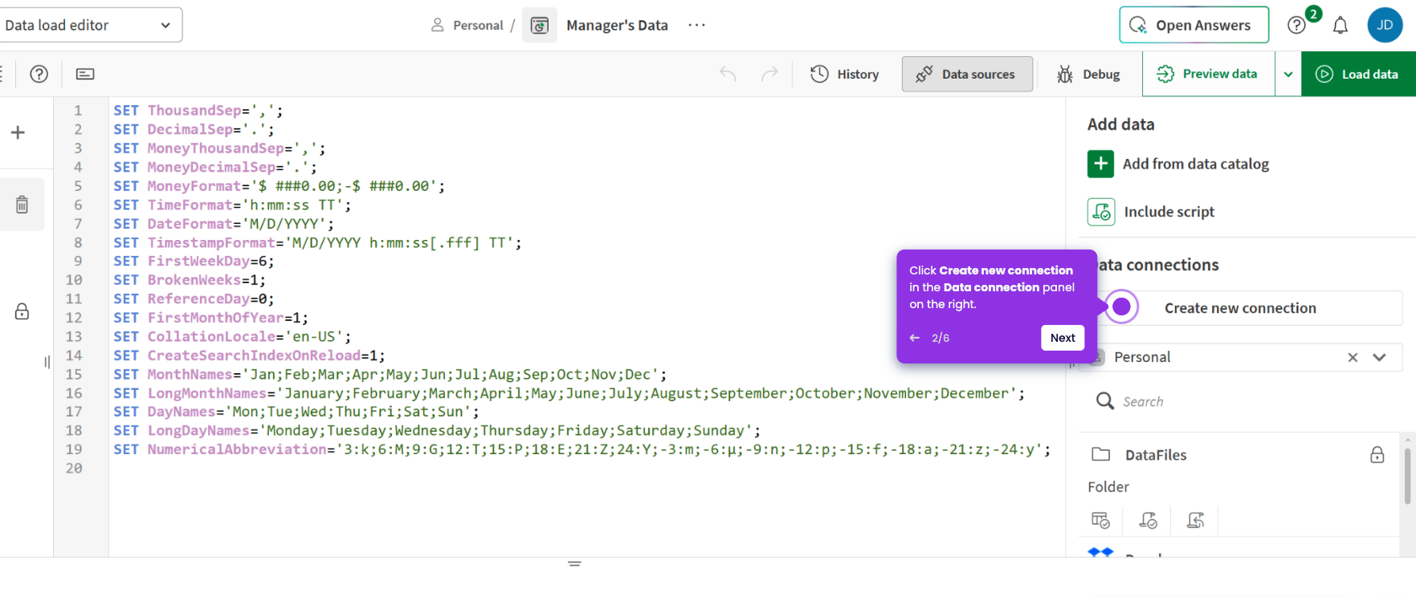Click the green plus icon for data catalog

coord(1100,164)
